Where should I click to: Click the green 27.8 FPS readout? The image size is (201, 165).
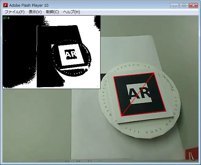6,18
